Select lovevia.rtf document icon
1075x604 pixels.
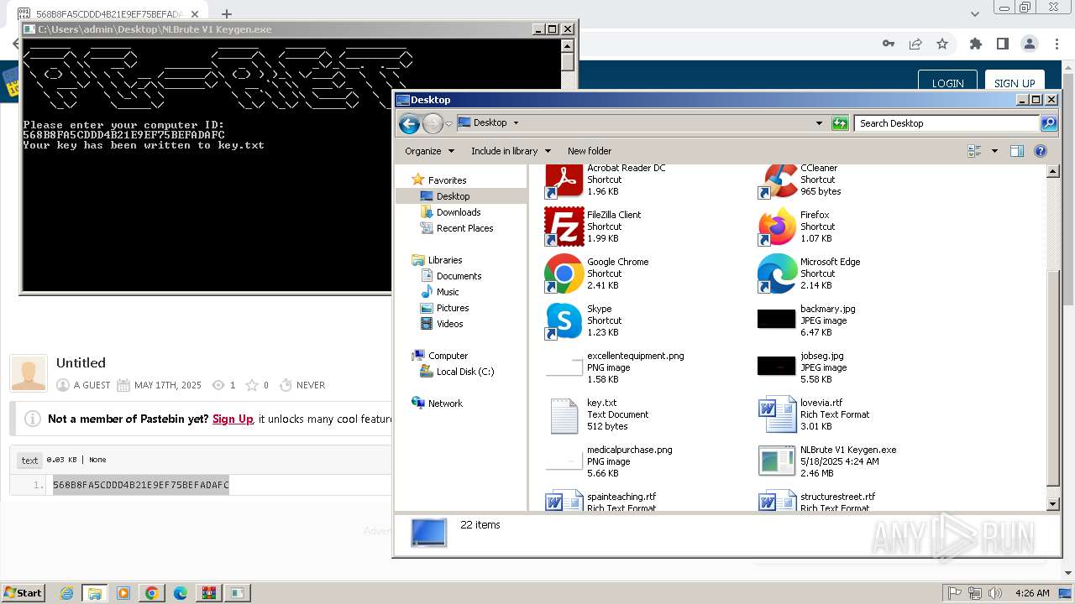[x=777, y=414]
